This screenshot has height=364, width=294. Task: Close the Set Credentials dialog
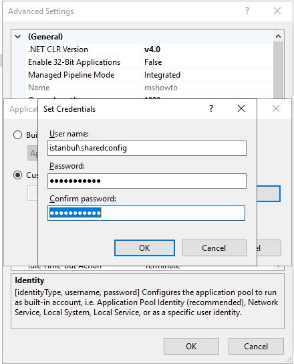241,108
